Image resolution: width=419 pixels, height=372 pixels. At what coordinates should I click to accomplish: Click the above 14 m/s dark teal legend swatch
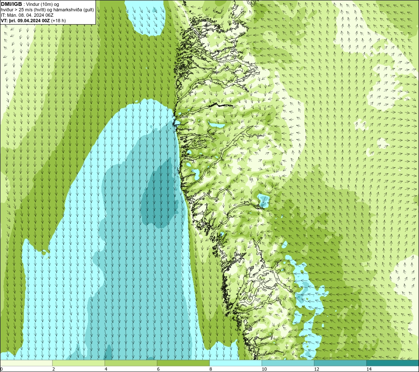(x=393, y=363)
